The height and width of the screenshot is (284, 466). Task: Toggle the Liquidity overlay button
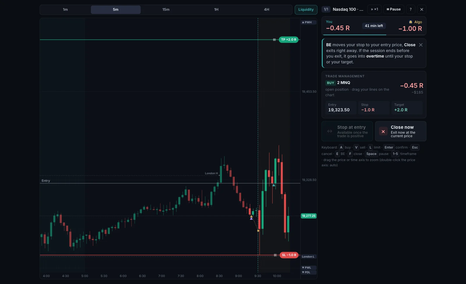point(306,10)
